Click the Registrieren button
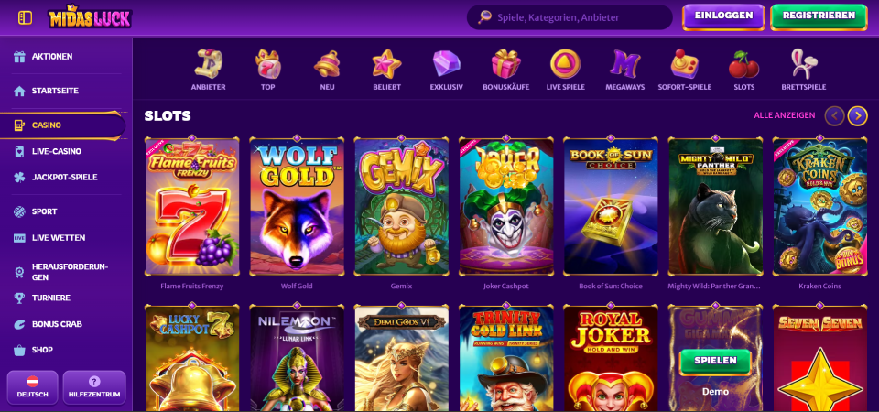This screenshot has height=412, width=879. pos(819,16)
